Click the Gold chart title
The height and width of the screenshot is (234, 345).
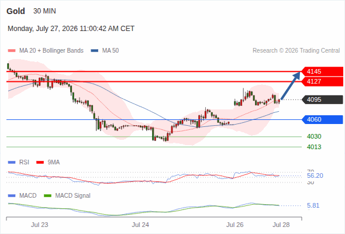tap(16, 11)
